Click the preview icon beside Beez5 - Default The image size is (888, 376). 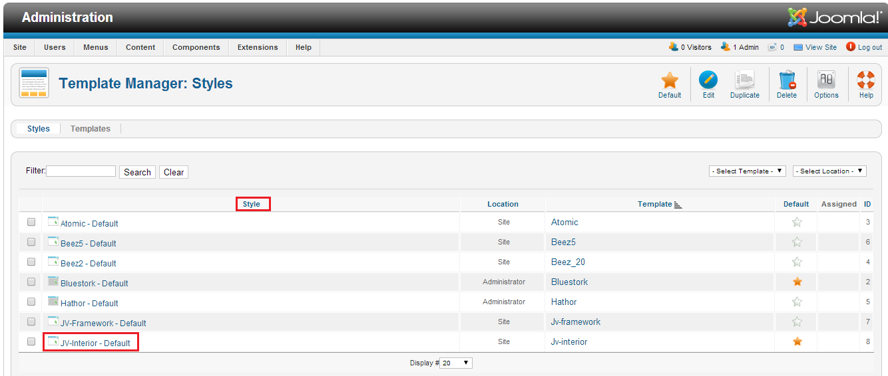[x=53, y=242]
